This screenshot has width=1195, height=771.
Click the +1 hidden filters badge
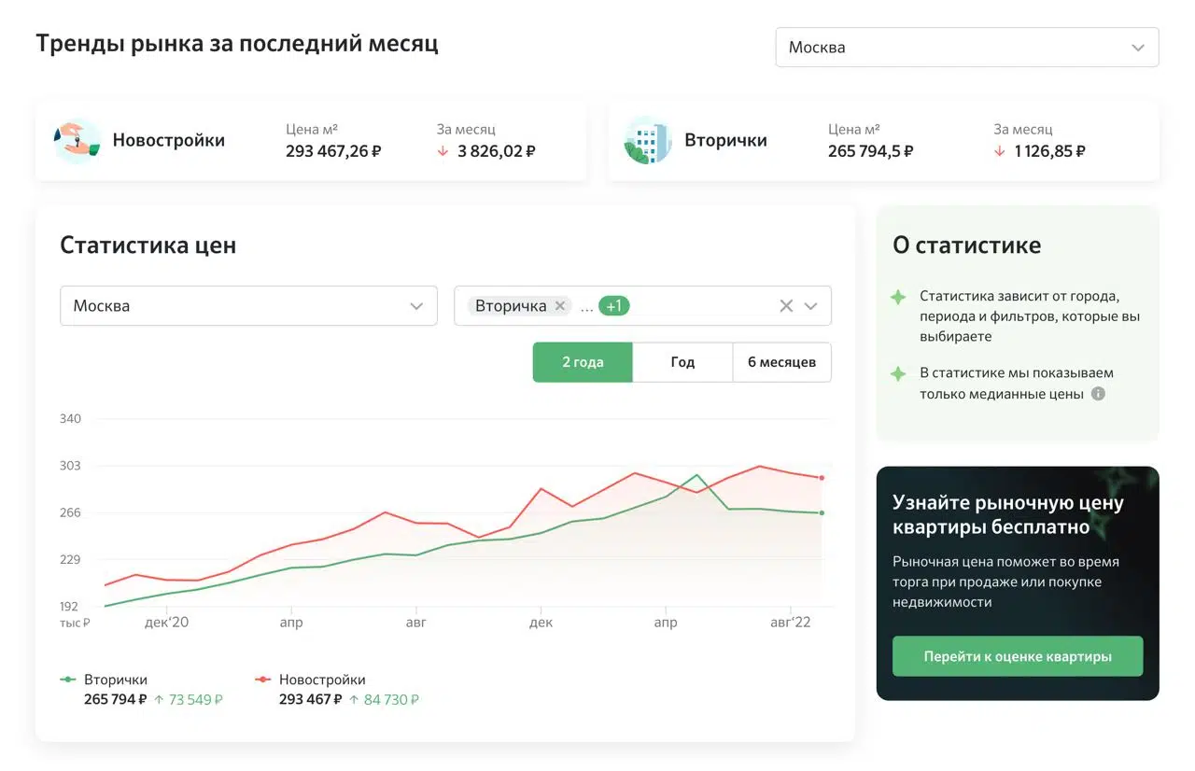tap(613, 306)
